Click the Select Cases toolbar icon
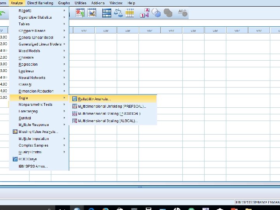The image size is (280, 210). 129,13
